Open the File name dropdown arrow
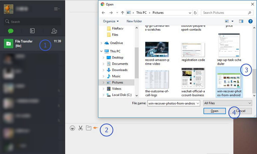The height and width of the screenshot is (154, 257). click(198, 103)
